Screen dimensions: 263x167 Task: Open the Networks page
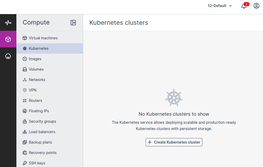tap(50, 80)
